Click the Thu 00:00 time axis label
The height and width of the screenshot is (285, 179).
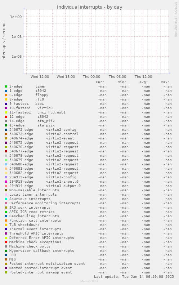coord(91,77)
